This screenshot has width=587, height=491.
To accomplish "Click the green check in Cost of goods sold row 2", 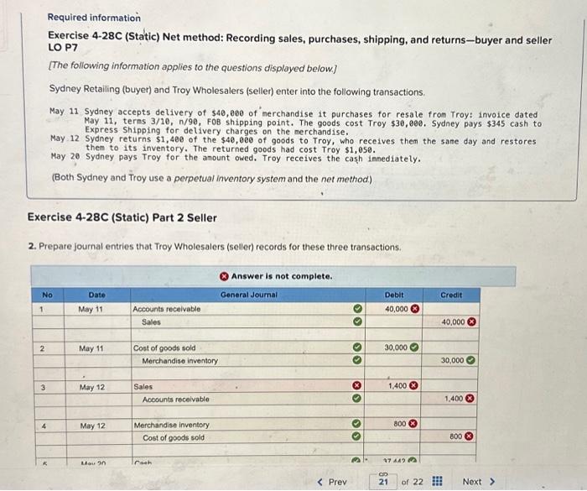I will [x=357, y=347].
